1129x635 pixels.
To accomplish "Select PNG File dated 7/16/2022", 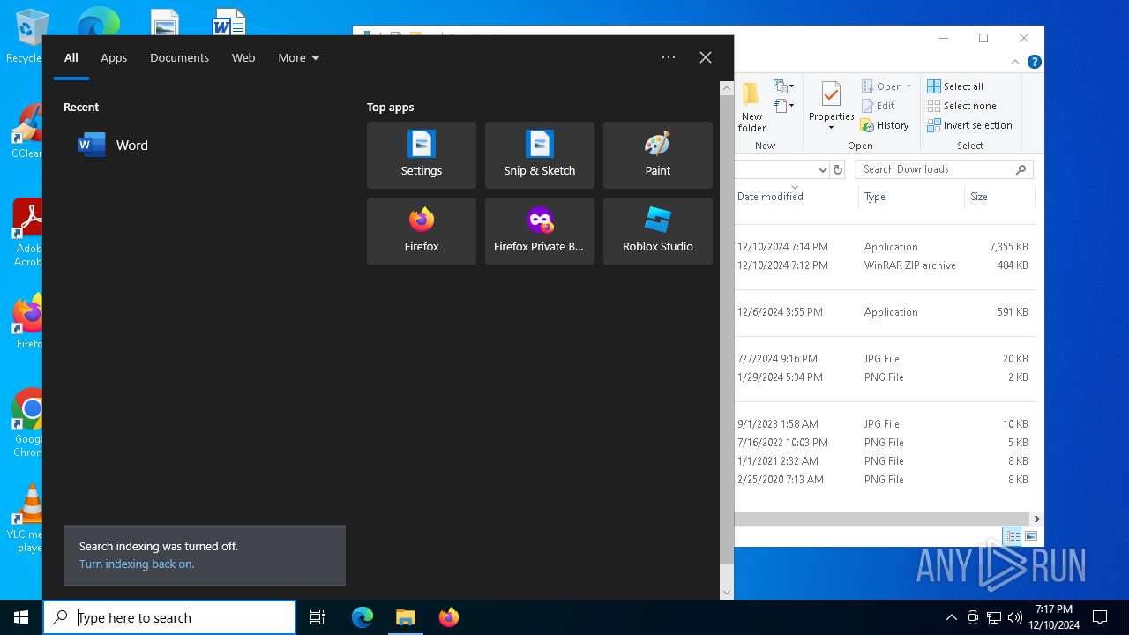I will pos(885,443).
